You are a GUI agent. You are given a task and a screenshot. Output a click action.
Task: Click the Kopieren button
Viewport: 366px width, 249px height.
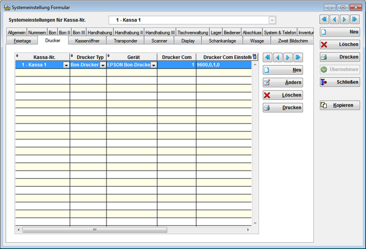340,105
